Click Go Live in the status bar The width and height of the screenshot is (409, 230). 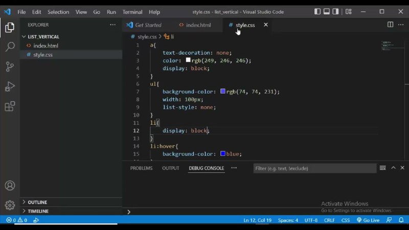368,220
